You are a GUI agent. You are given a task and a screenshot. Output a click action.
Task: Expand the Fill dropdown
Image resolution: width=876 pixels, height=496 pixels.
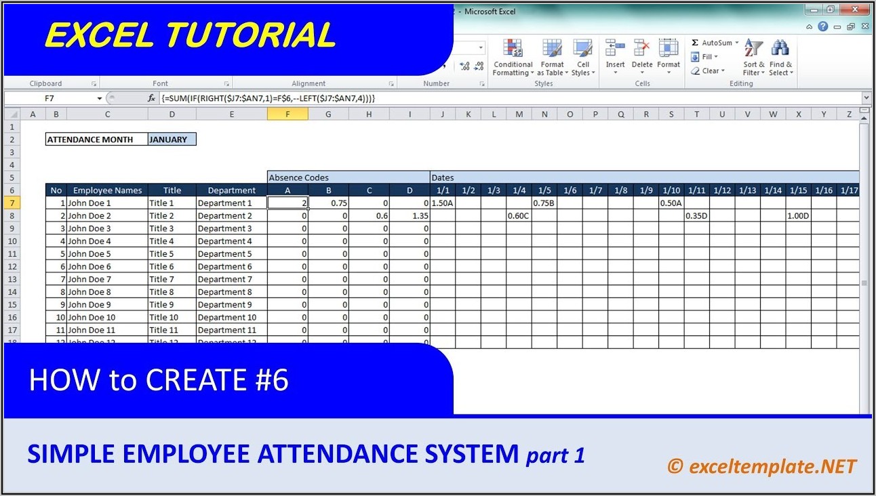[x=716, y=57]
